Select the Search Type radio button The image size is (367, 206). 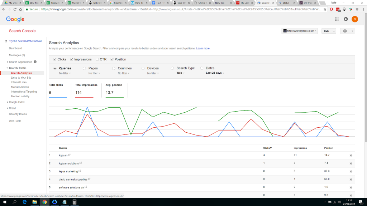(x=172, y=68)
